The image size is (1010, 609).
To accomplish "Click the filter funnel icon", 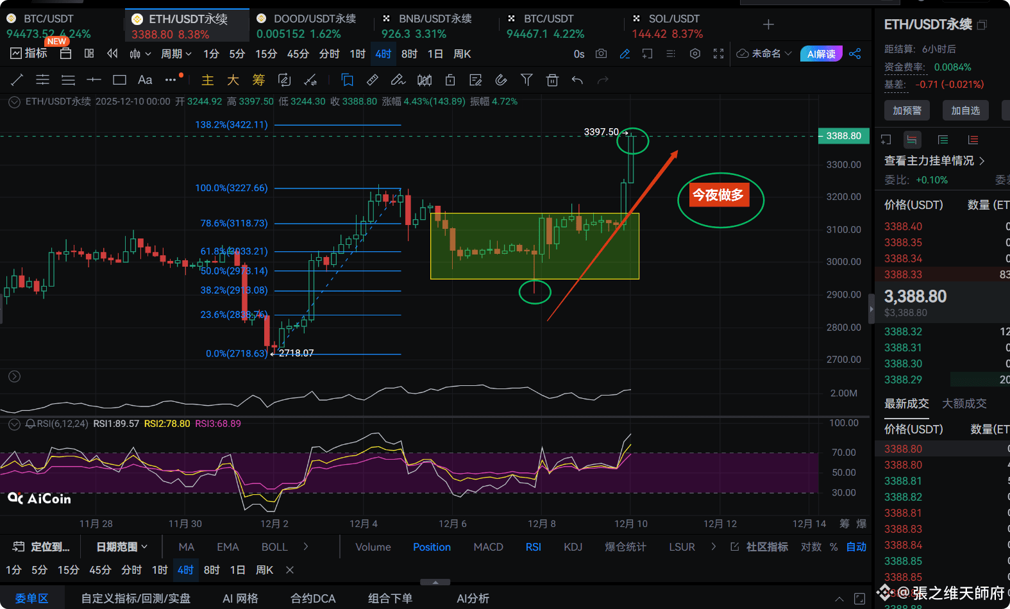I will [x=526, y=80].
